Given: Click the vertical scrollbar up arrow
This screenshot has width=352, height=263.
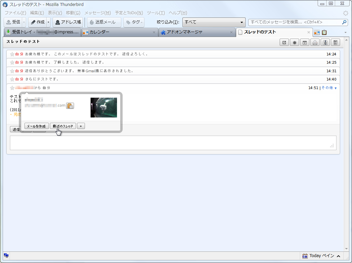Looking at the screenshot, I should [x=346, y=40].
